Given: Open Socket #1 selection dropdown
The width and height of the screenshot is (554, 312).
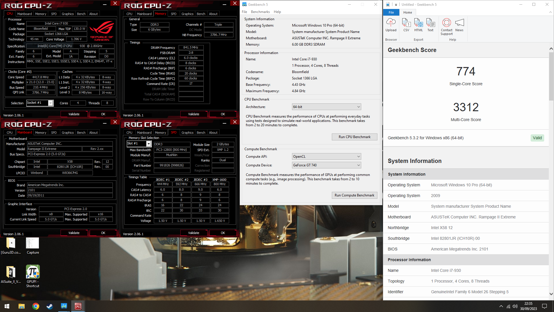Looking at the screenshot, I should (x=40, y=103).
